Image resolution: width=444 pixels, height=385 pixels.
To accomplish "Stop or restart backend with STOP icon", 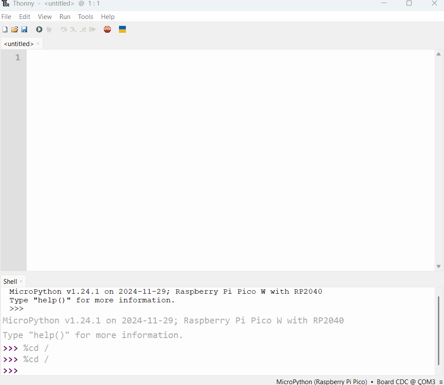I will point(107,29).
